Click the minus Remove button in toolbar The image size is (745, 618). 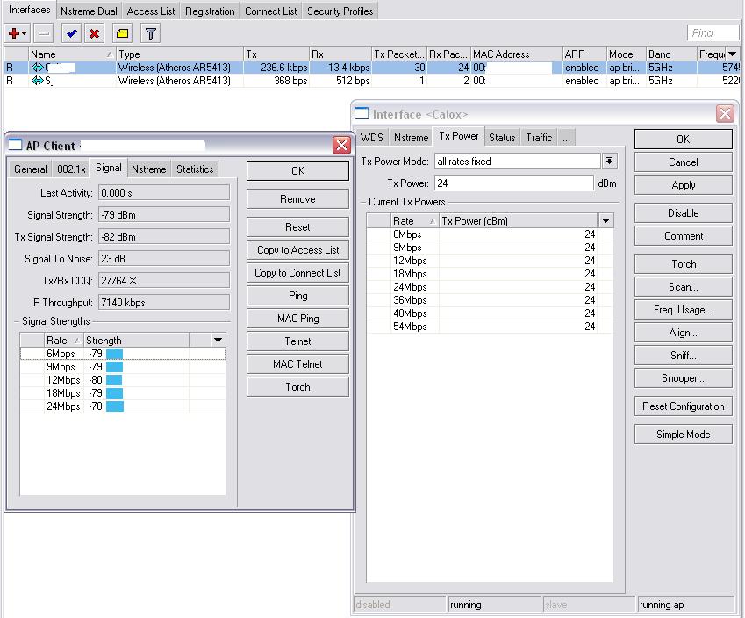[x=44, y=33]
